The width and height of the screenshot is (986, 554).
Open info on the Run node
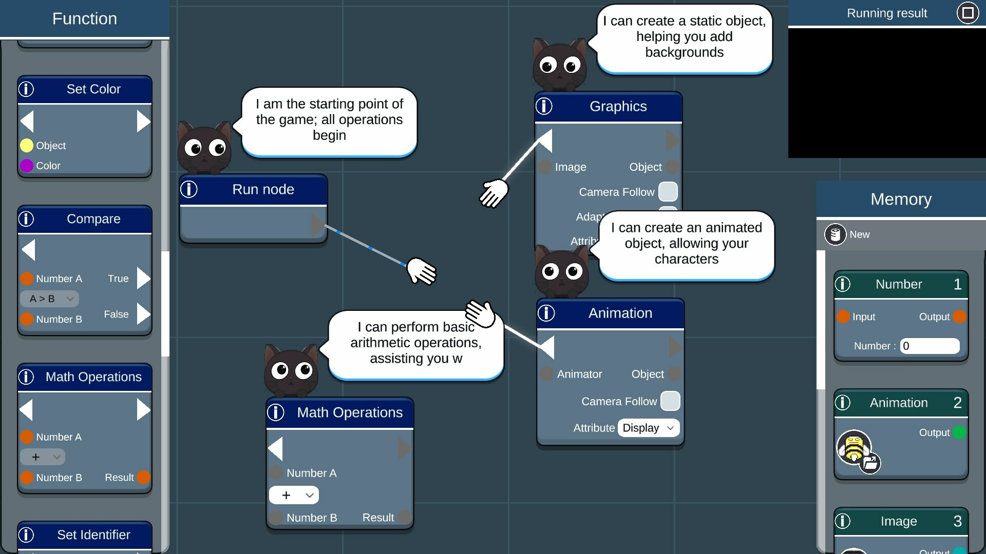(188, 189)
